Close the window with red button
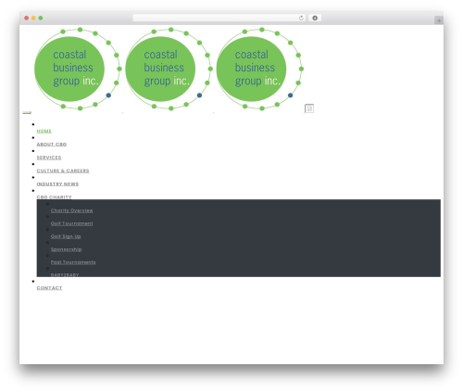Viewport: 463px width, 392px height. [x=27, y=18]
